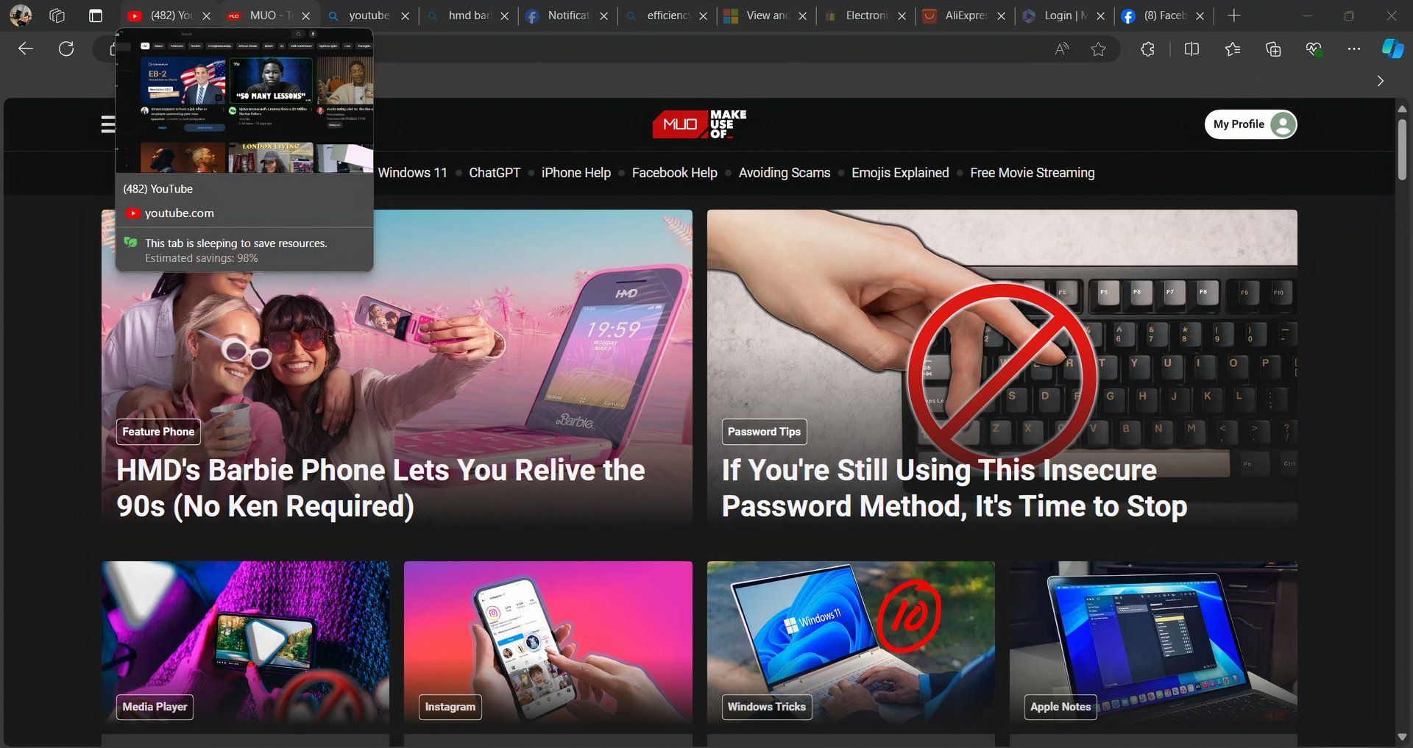The image size is (1413, 748).
Task: Close the AliExpress tab
Action: (1001, 15)
